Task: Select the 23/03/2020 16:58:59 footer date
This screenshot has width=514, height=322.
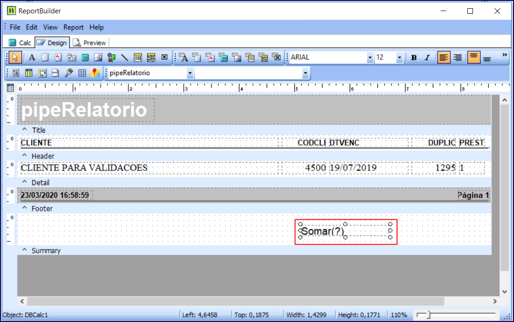Action: (x=56, y=195)
